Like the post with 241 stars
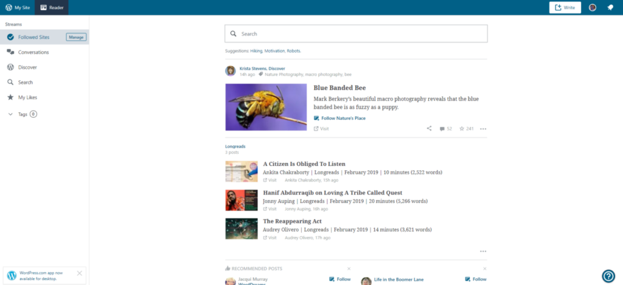 point(467,129)
